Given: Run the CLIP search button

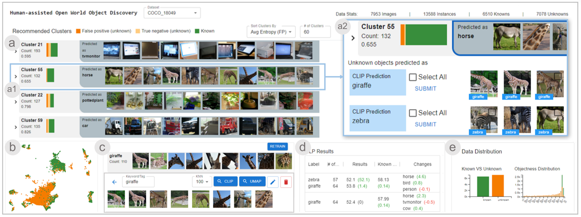Looking at the screenshot, I should pyautogui.click(x=225, y=182).
